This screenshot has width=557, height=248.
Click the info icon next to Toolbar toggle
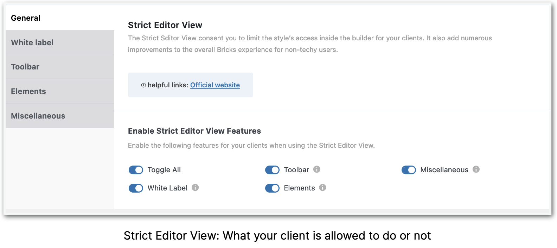point(317,169)
